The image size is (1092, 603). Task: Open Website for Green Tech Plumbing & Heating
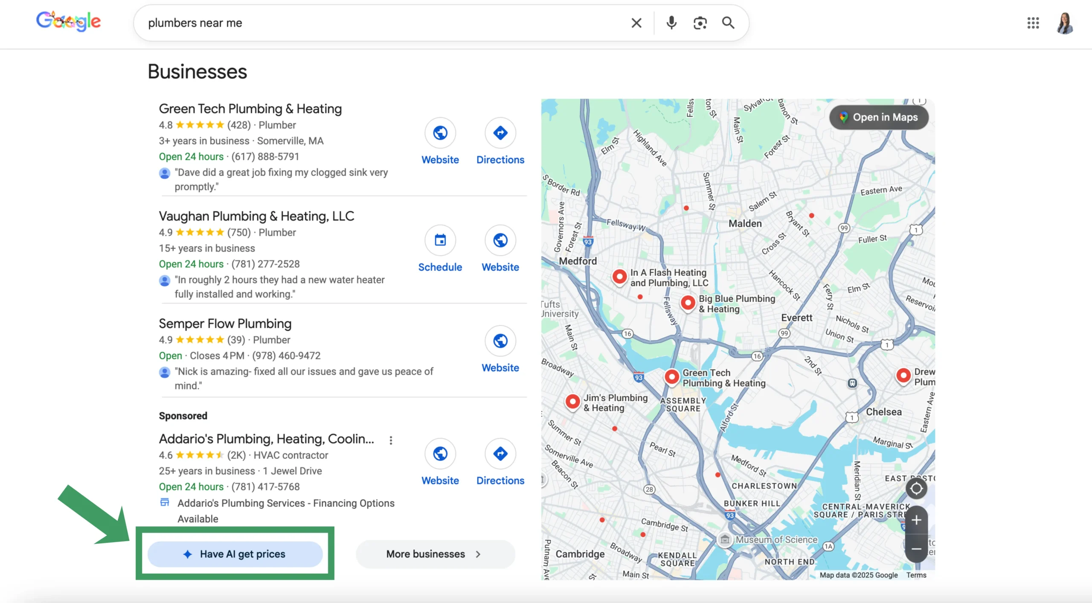tap(440, 133)
